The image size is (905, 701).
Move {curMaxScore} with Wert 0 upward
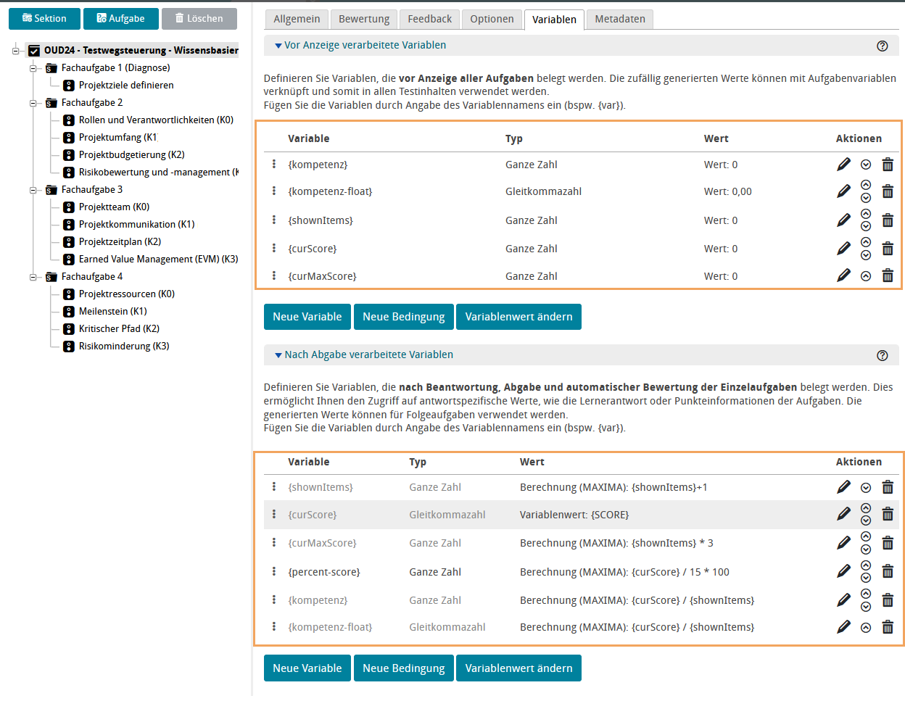866,276
